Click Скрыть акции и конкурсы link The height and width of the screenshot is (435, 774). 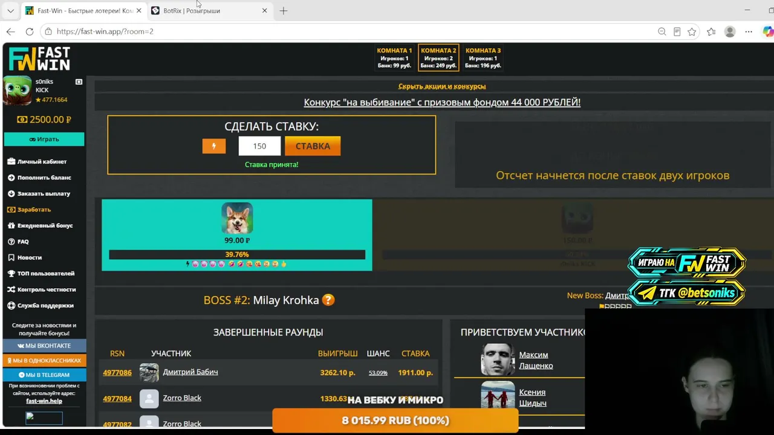pyautogui.click(x=442, y=86)
